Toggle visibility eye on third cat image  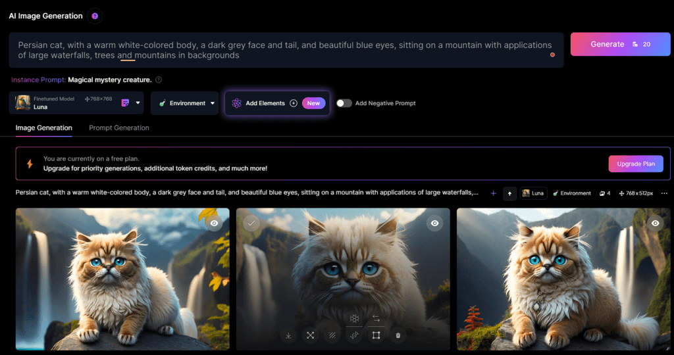click(x=655, y=224)
